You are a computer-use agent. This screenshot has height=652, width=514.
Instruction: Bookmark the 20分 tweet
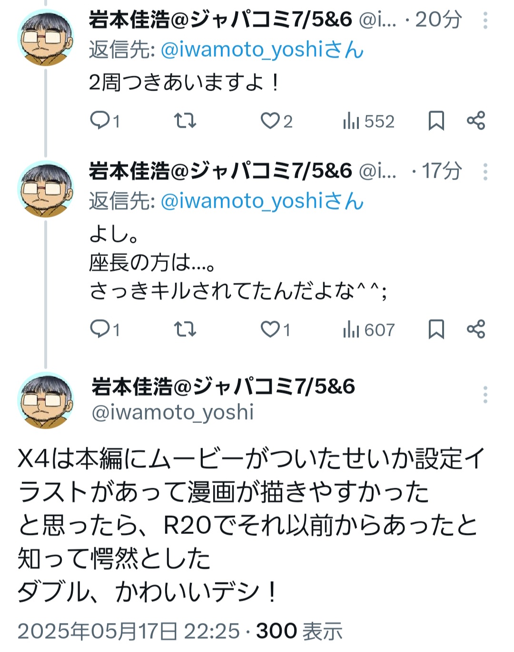pos(436,120)
